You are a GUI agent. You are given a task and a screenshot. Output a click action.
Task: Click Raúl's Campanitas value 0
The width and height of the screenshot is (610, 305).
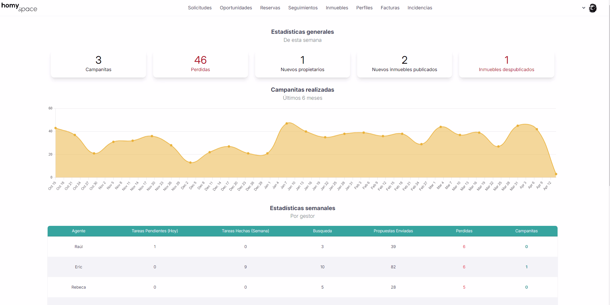point(526,247)
